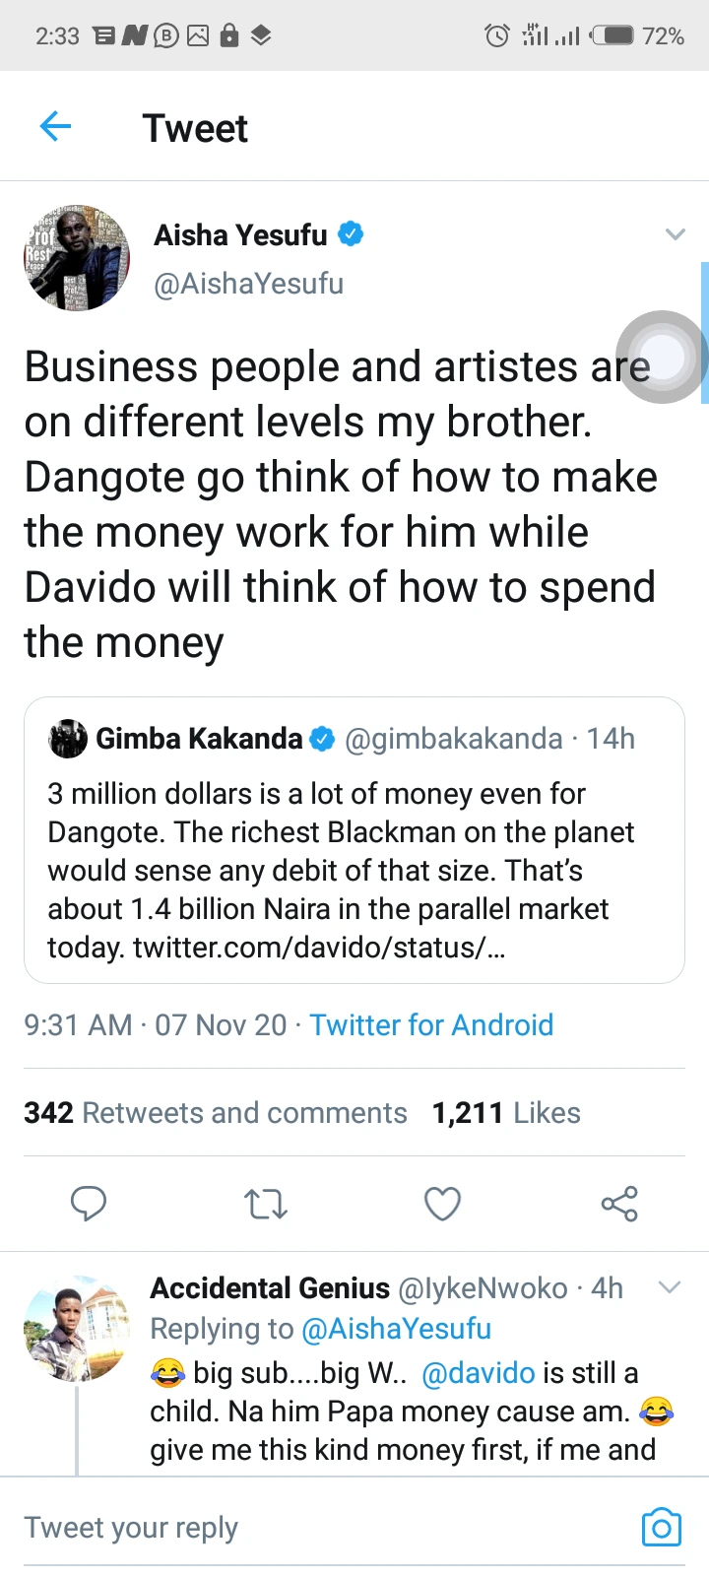The width and height of the screenshot is (709, 1576).
Task: Tap Aisha Yesufu's verified badge
Action: pos(351,234)
